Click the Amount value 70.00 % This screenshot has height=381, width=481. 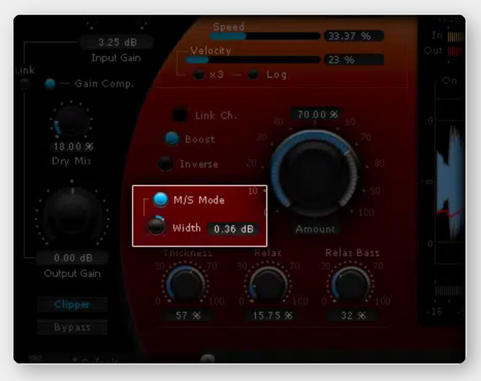click(x=317, y=114)
